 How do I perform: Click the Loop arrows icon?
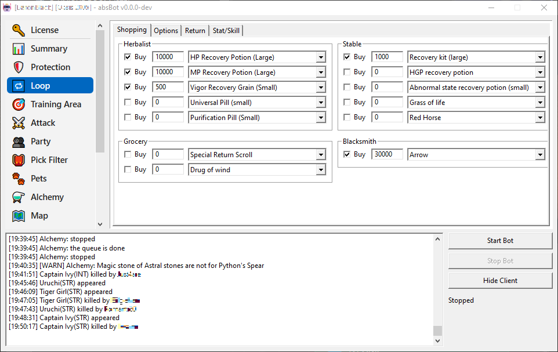tap(19, 86)
